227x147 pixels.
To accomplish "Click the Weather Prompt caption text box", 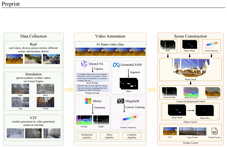I will click(92, 88).
